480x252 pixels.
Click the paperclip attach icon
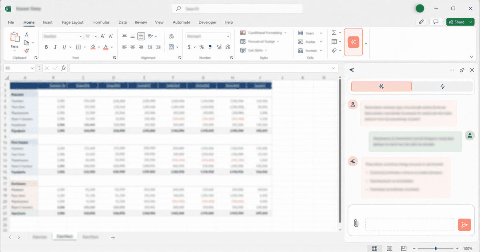pyautogui.click(x=356, y=224)
